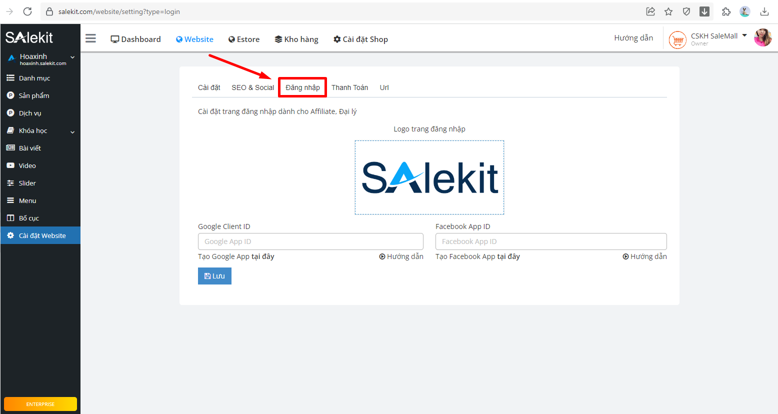The width and height of the screenshot is (778, 414).
Task: Click the site info lock icon
Action: pyautogui.click(x=49, y=11)
